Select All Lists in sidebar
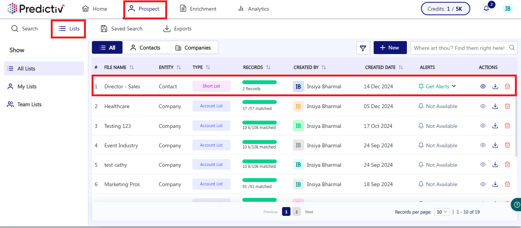 (x=44, y=69)
